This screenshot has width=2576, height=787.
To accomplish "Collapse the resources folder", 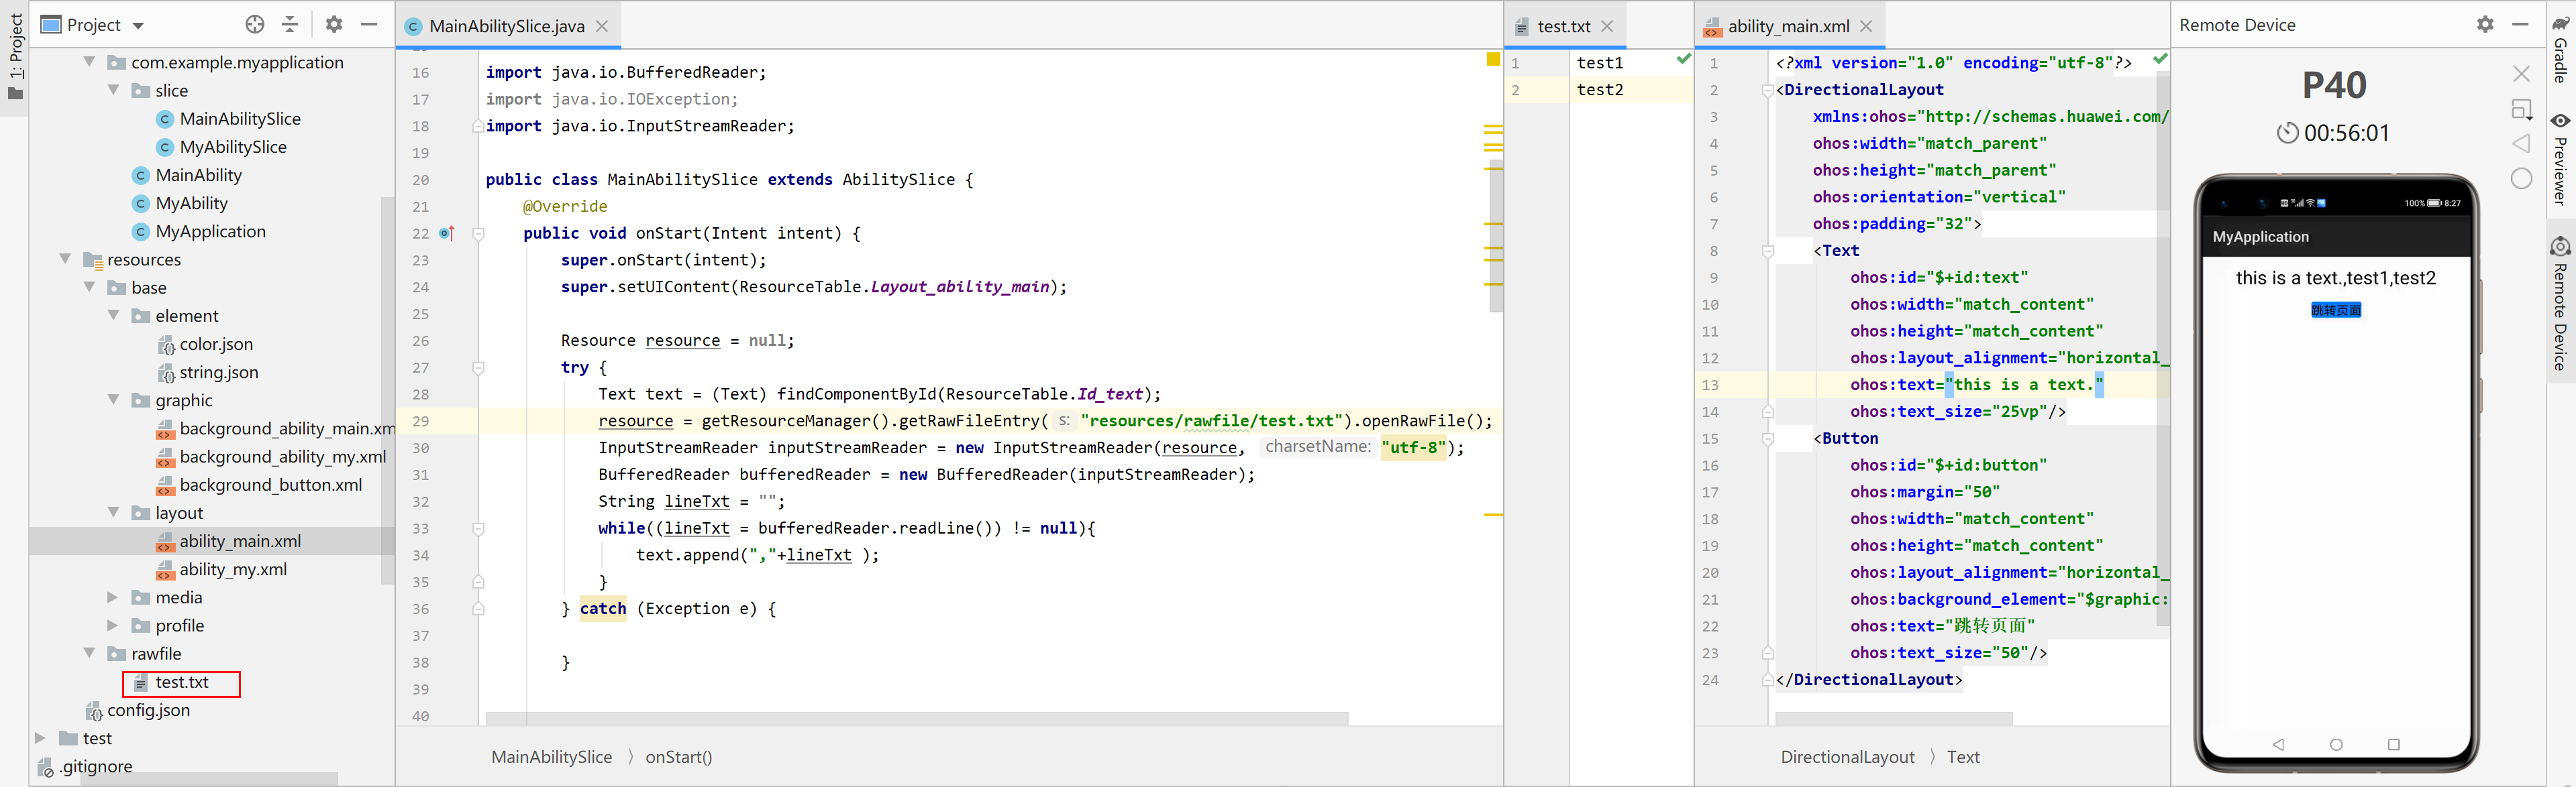I will point(65,259).
